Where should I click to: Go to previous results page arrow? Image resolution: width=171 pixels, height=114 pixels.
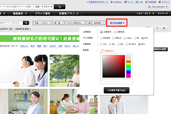tap(157, 28)
